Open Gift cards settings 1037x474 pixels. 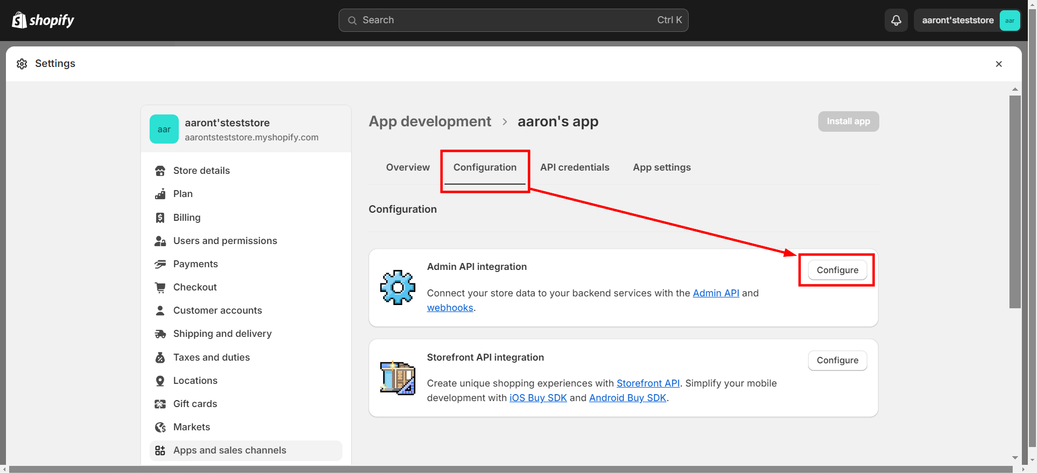coord(246,404)
